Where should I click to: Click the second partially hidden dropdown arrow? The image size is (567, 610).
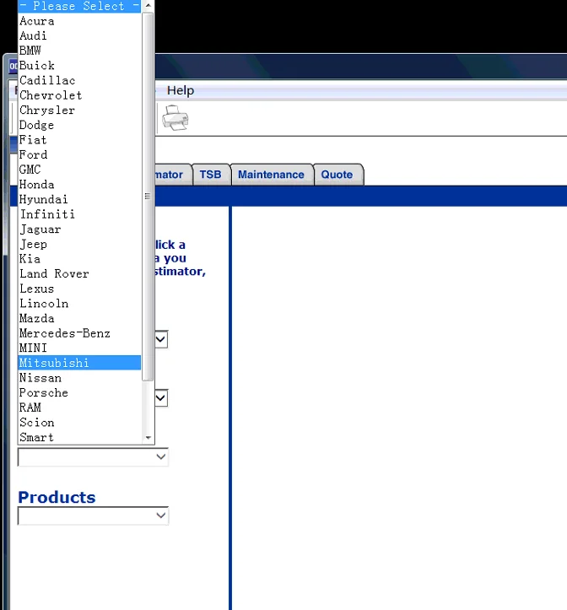161,398
